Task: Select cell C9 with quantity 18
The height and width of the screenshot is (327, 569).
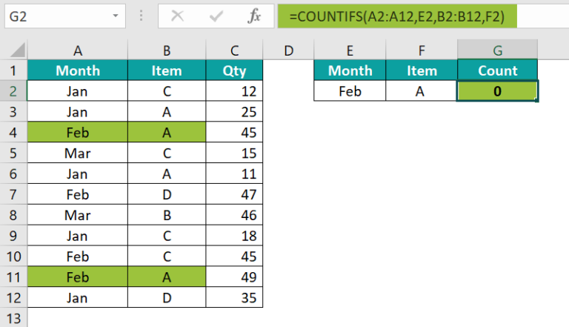Action: coord(234,236)
